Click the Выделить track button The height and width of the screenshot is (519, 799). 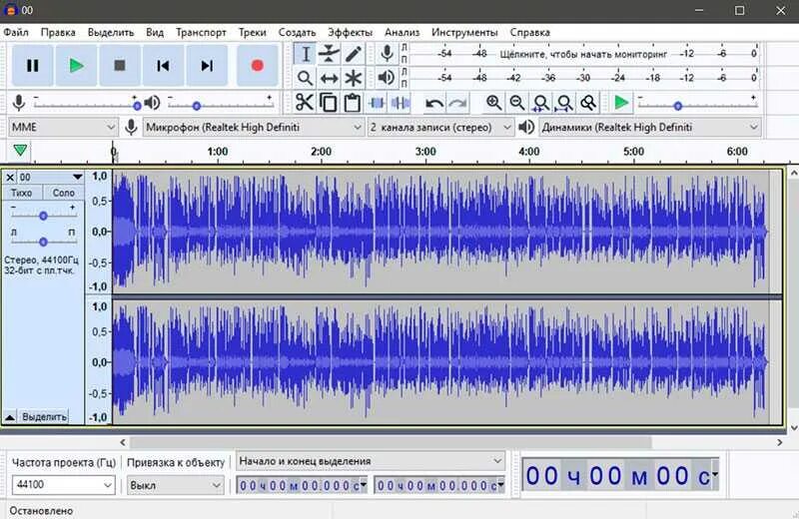point(44,417)
